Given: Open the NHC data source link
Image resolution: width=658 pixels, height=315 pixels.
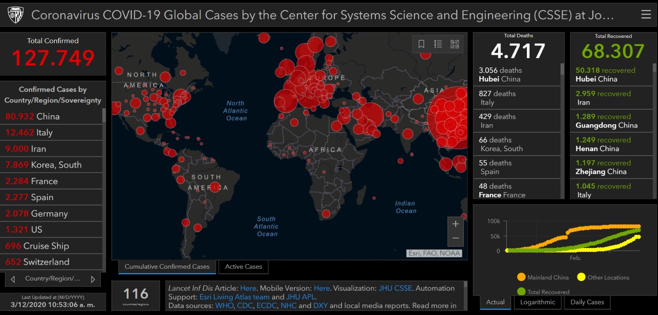Looking at the screenshot, I should pos(289,306).
